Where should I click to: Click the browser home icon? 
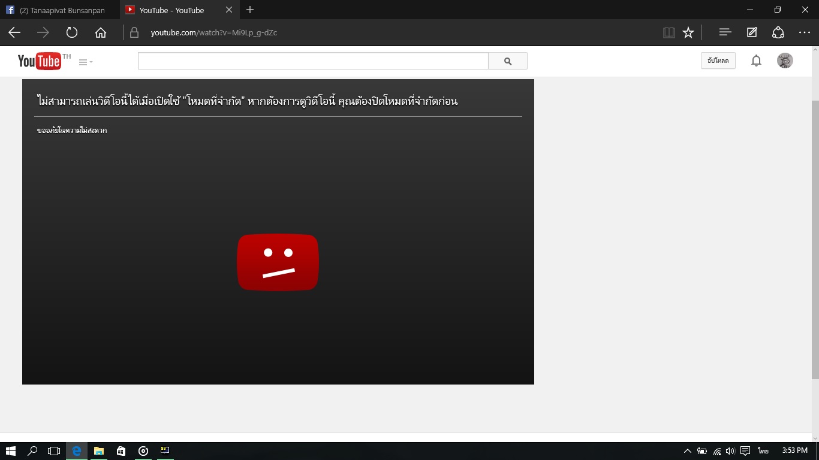tap(101, 32)
